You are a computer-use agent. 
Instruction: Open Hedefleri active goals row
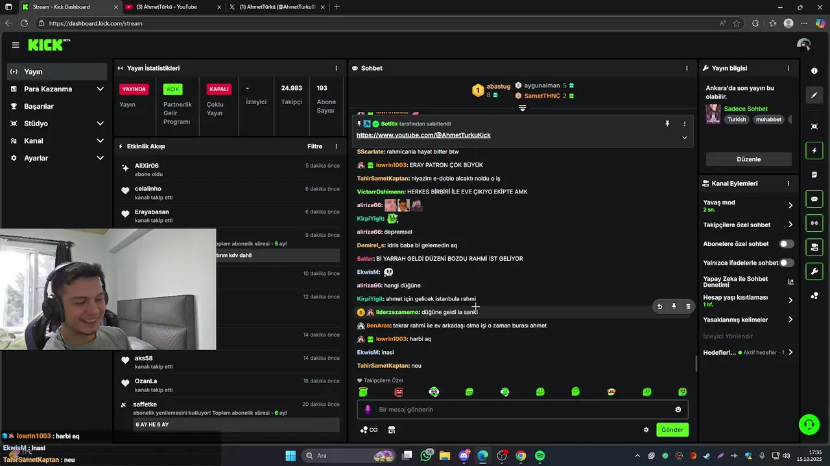point(748,352)
